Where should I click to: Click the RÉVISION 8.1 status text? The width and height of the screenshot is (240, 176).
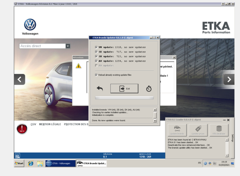pos(107,155)
